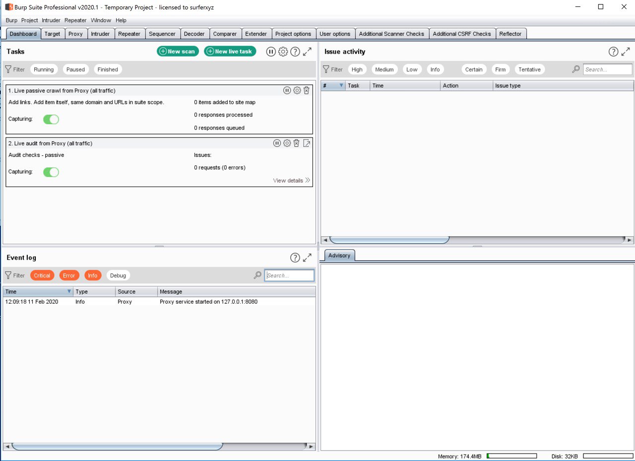Open the Project menu
635x461 pixels.
click(30, 20)
